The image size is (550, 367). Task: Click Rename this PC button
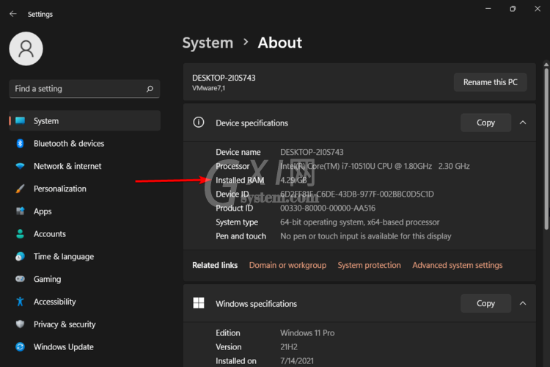click(490, 82)
